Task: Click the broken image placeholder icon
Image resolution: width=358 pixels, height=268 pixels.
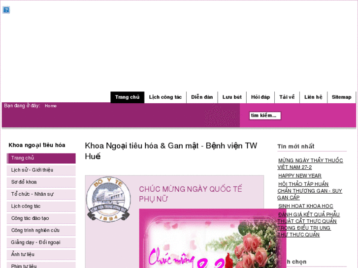Action: point(6,10)
